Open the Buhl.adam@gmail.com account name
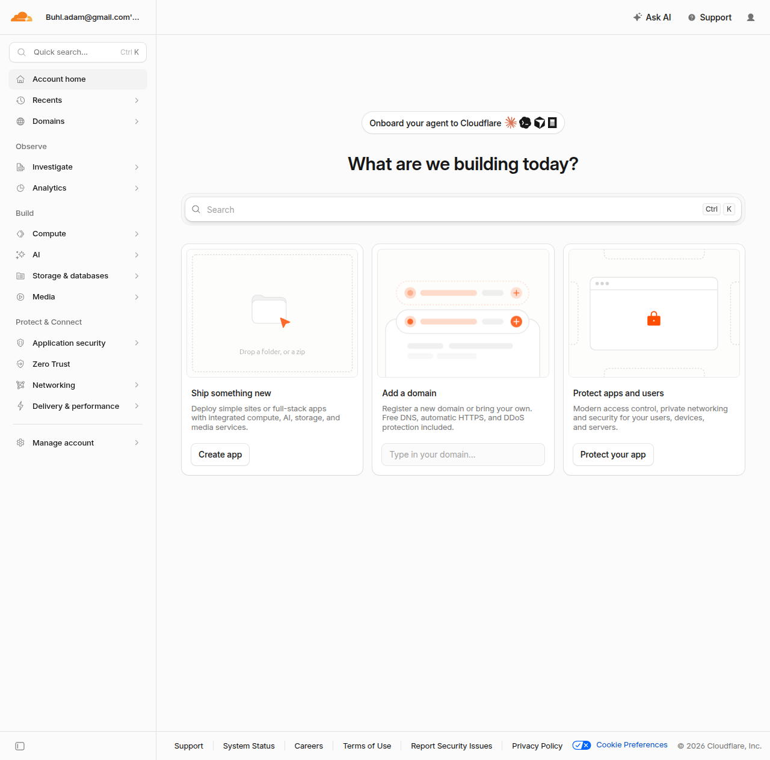770x760 pixels. tap(93, 17)
